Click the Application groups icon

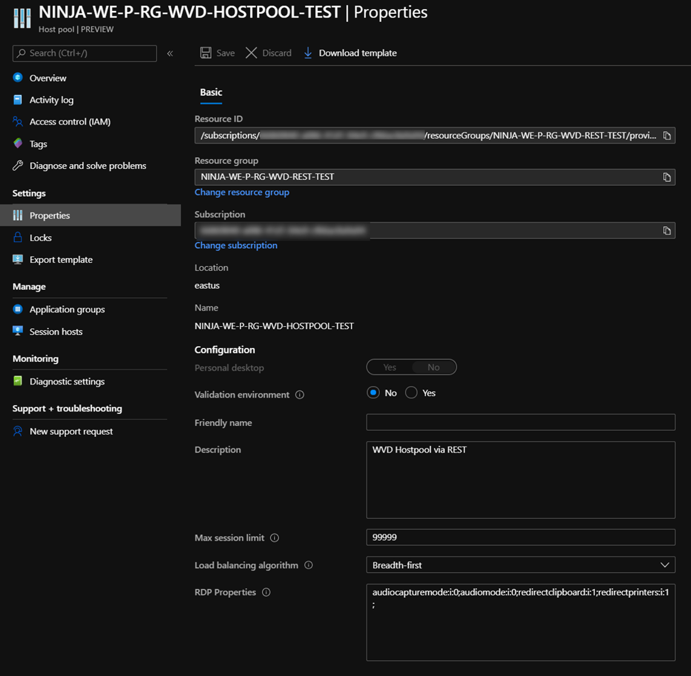point(18,309)
